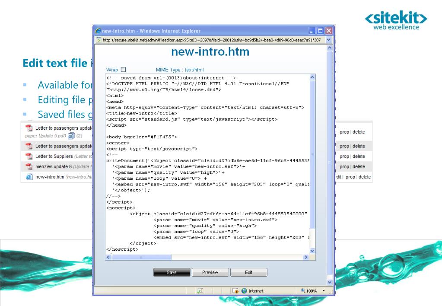Open new-intro.htm in the file list
The width and height of the screenshot is (442, 306).
[50, 177]
